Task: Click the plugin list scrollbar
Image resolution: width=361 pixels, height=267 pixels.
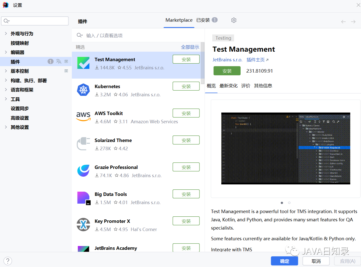Action: point(202,63)
